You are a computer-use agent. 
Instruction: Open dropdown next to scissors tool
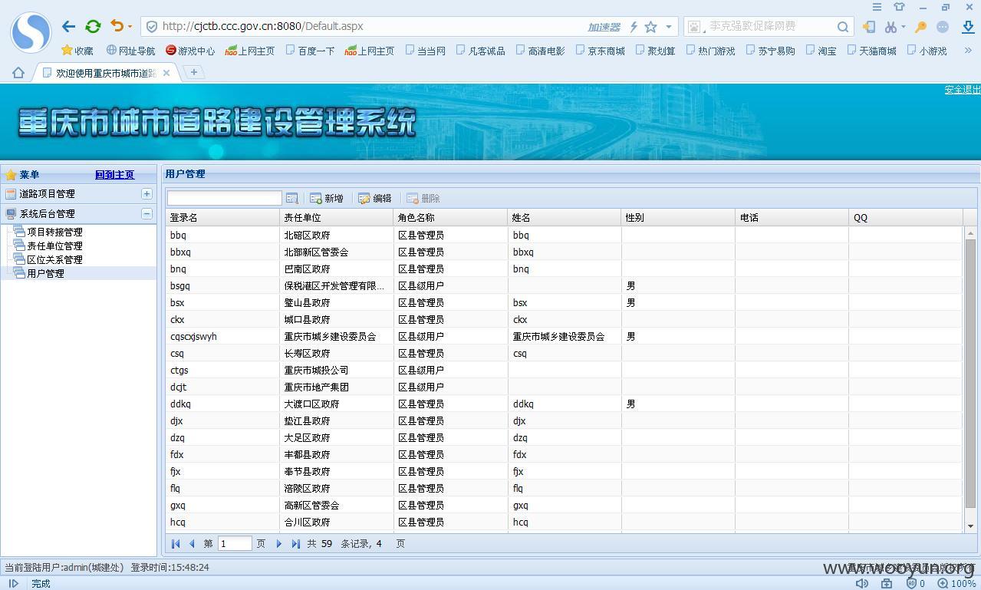(903, 27)
